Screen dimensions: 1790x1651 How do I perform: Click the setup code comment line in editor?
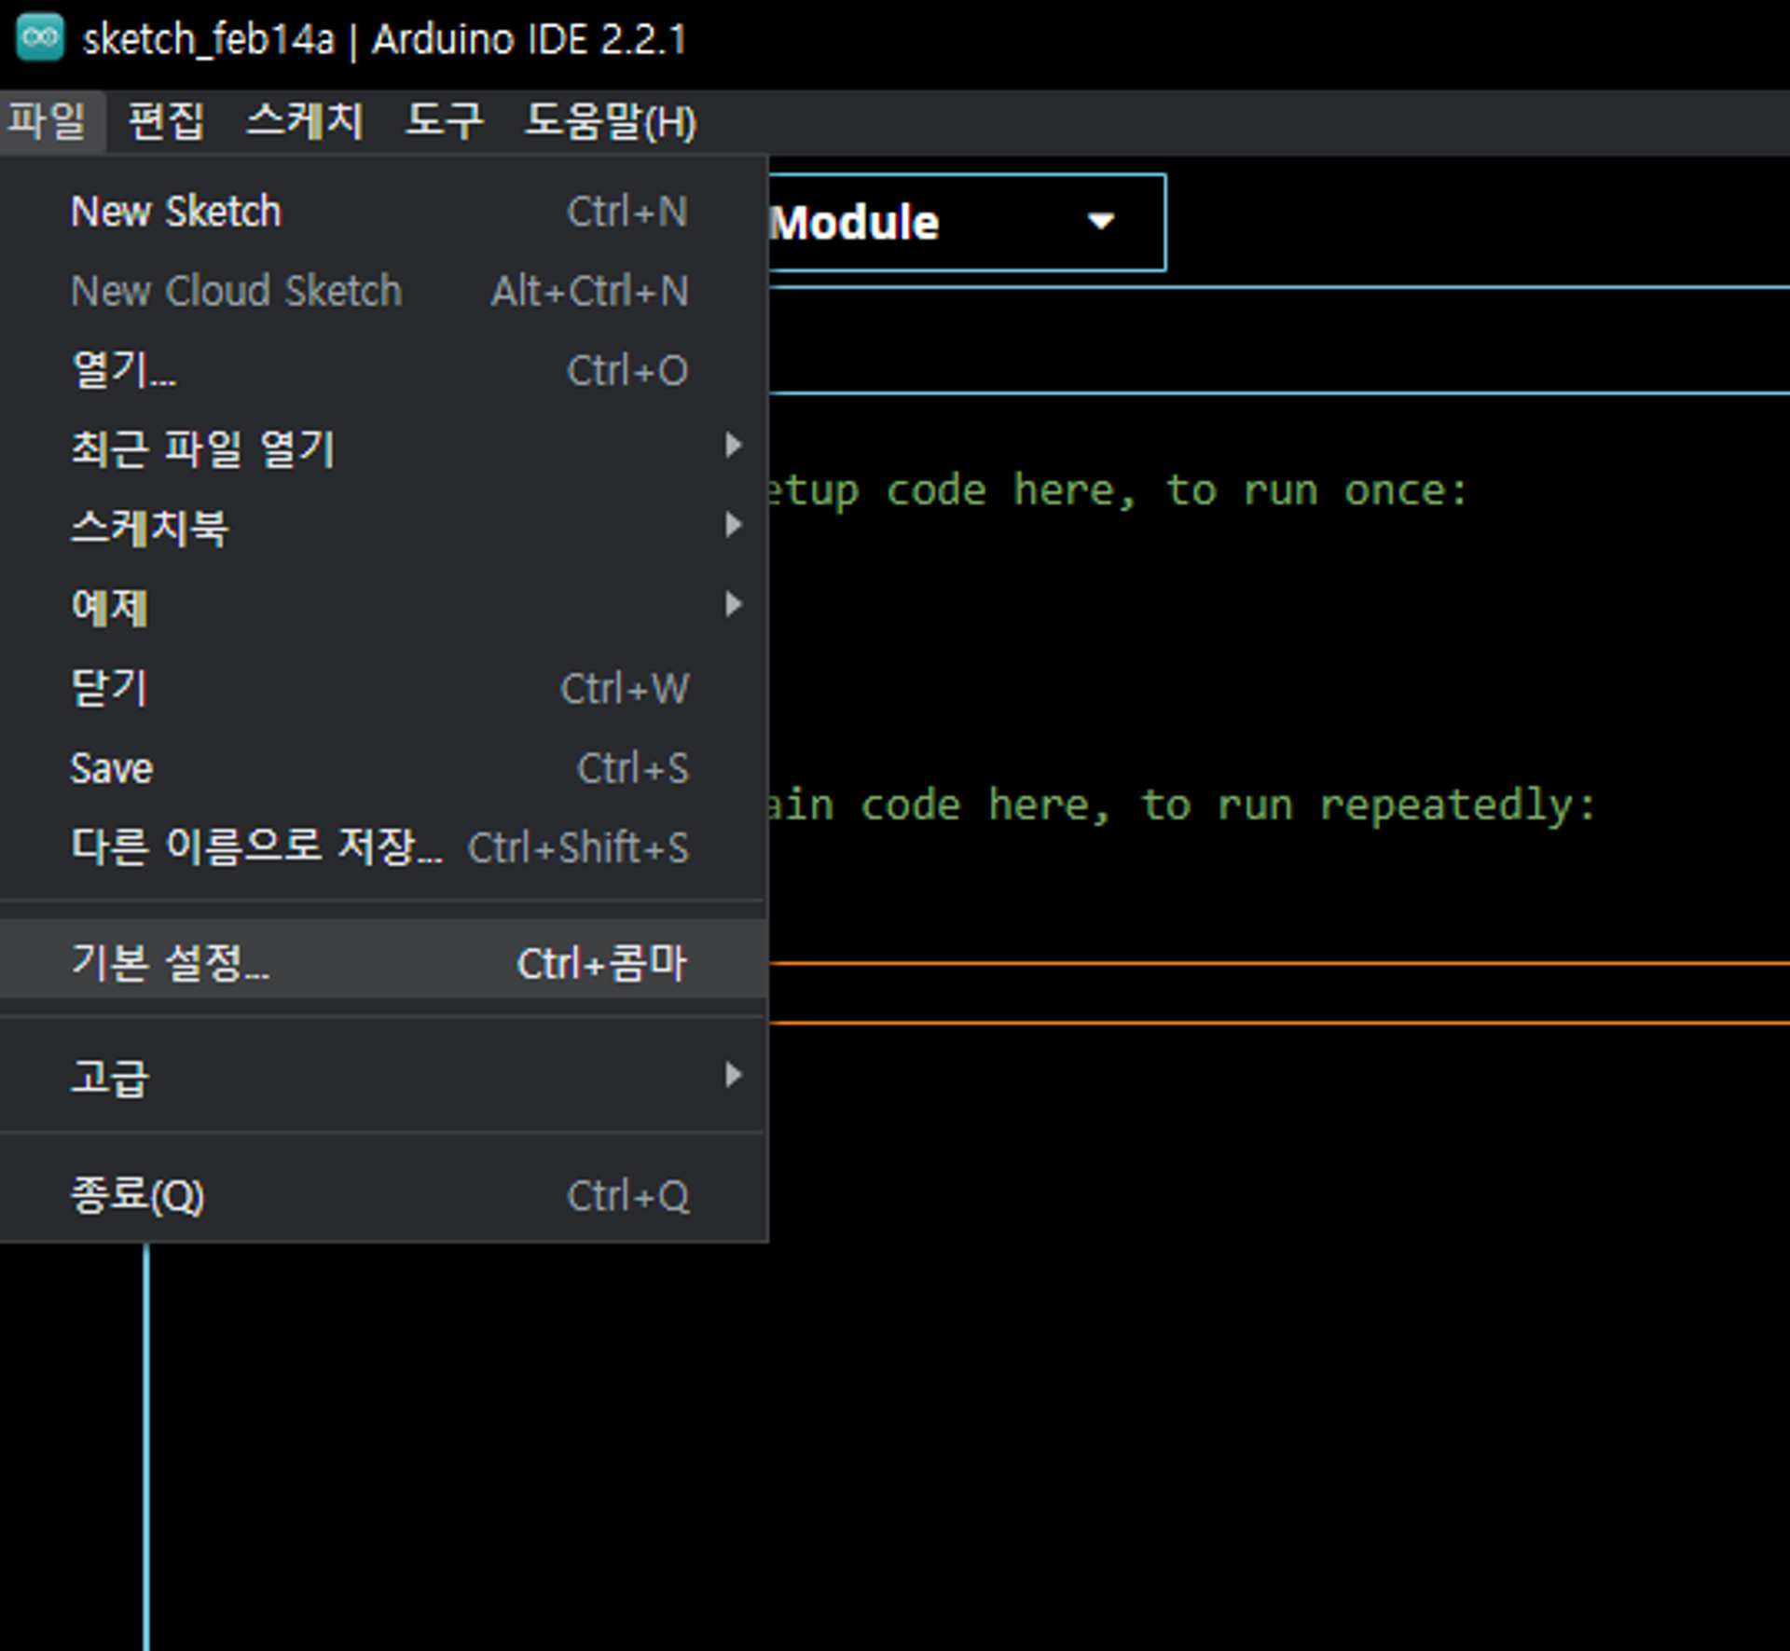tap(1119, 491)
